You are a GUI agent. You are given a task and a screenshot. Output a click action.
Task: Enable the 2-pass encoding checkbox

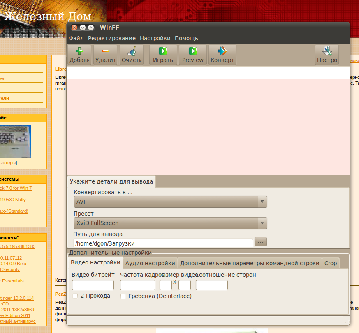point(75,296)
